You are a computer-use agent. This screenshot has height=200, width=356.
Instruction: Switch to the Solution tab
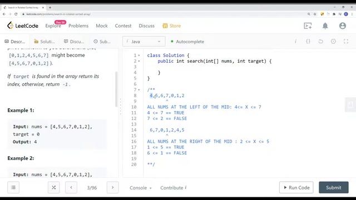coord(44,42)
